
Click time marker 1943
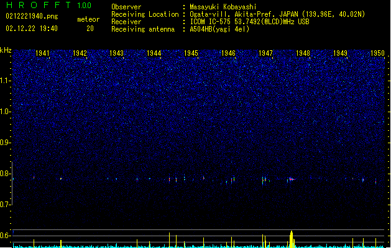(x=117, y=53)
